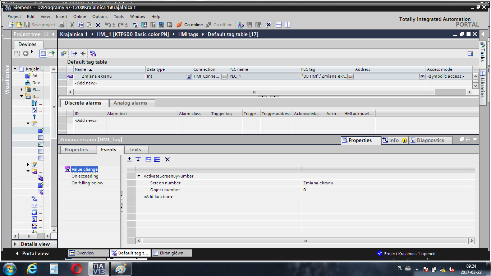The height and width of the screenshot is (276, 491).
Task: Browse connection for HMI_Connection cell
Action: tap(224, 76)
